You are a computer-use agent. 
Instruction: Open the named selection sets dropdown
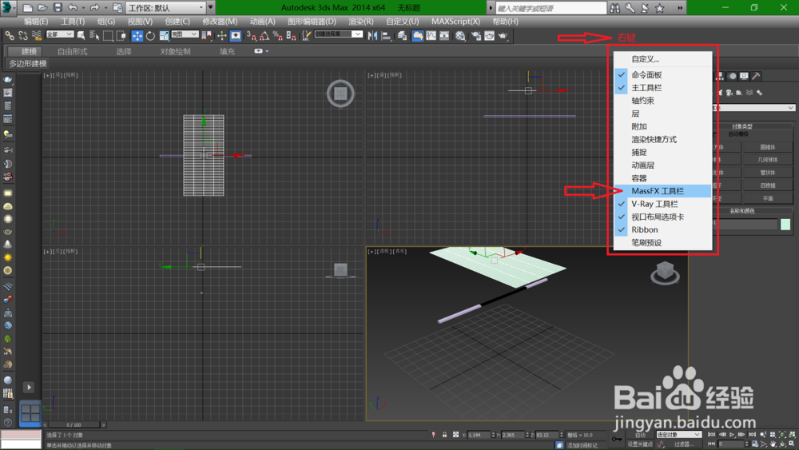[338, 34]
